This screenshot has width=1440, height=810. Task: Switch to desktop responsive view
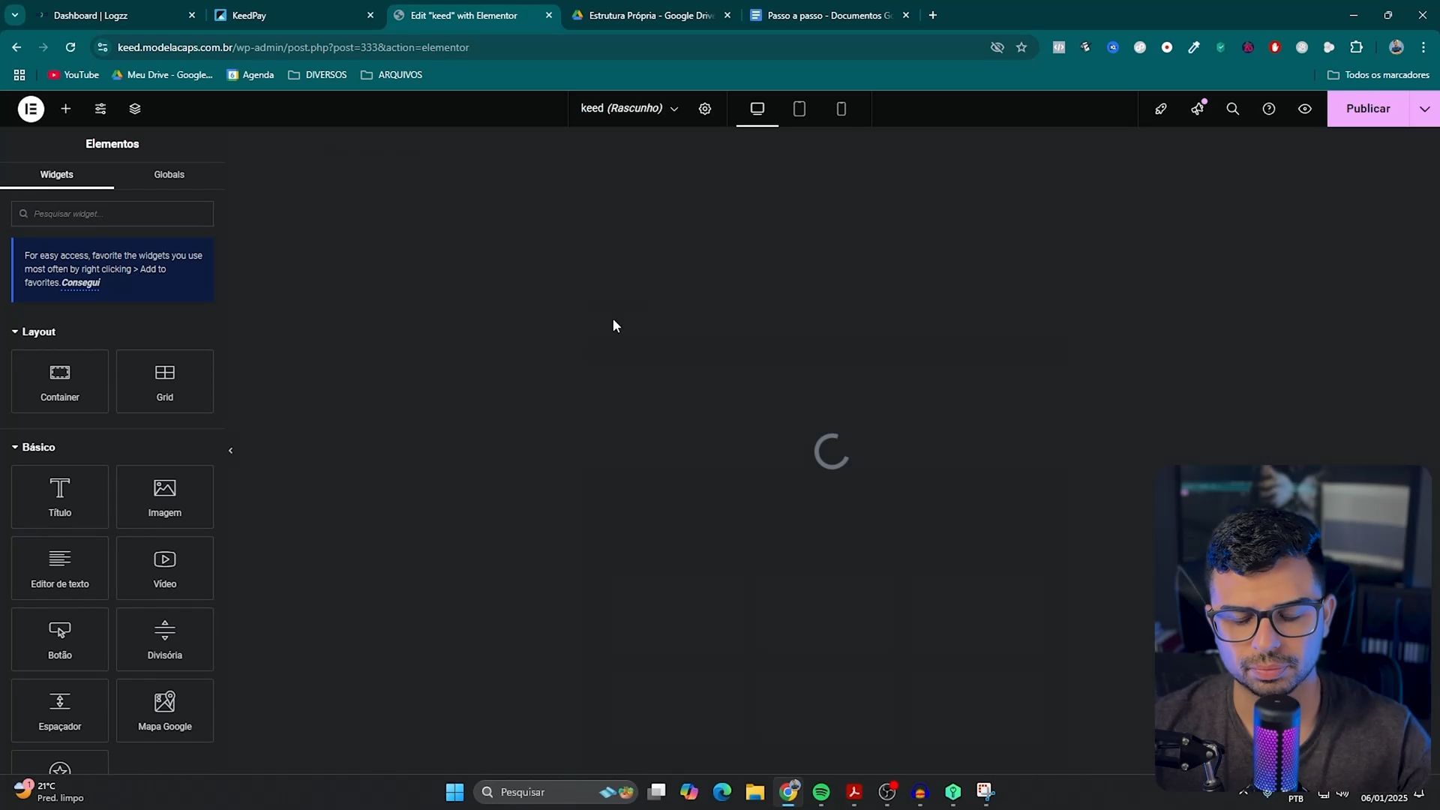coord(757,109)
